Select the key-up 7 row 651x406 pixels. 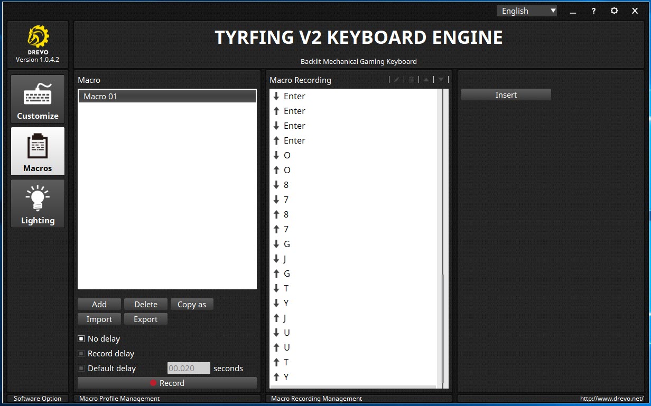tap(354, 229)
